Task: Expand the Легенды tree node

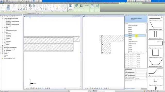Action: pyautogui.click(x=1, y=46)
